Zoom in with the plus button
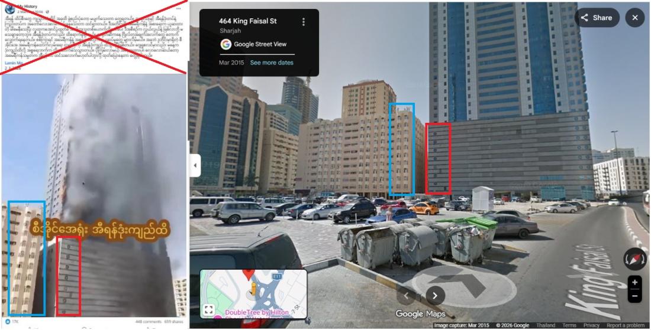Screen dimensions: 651x330 point(635,282)
